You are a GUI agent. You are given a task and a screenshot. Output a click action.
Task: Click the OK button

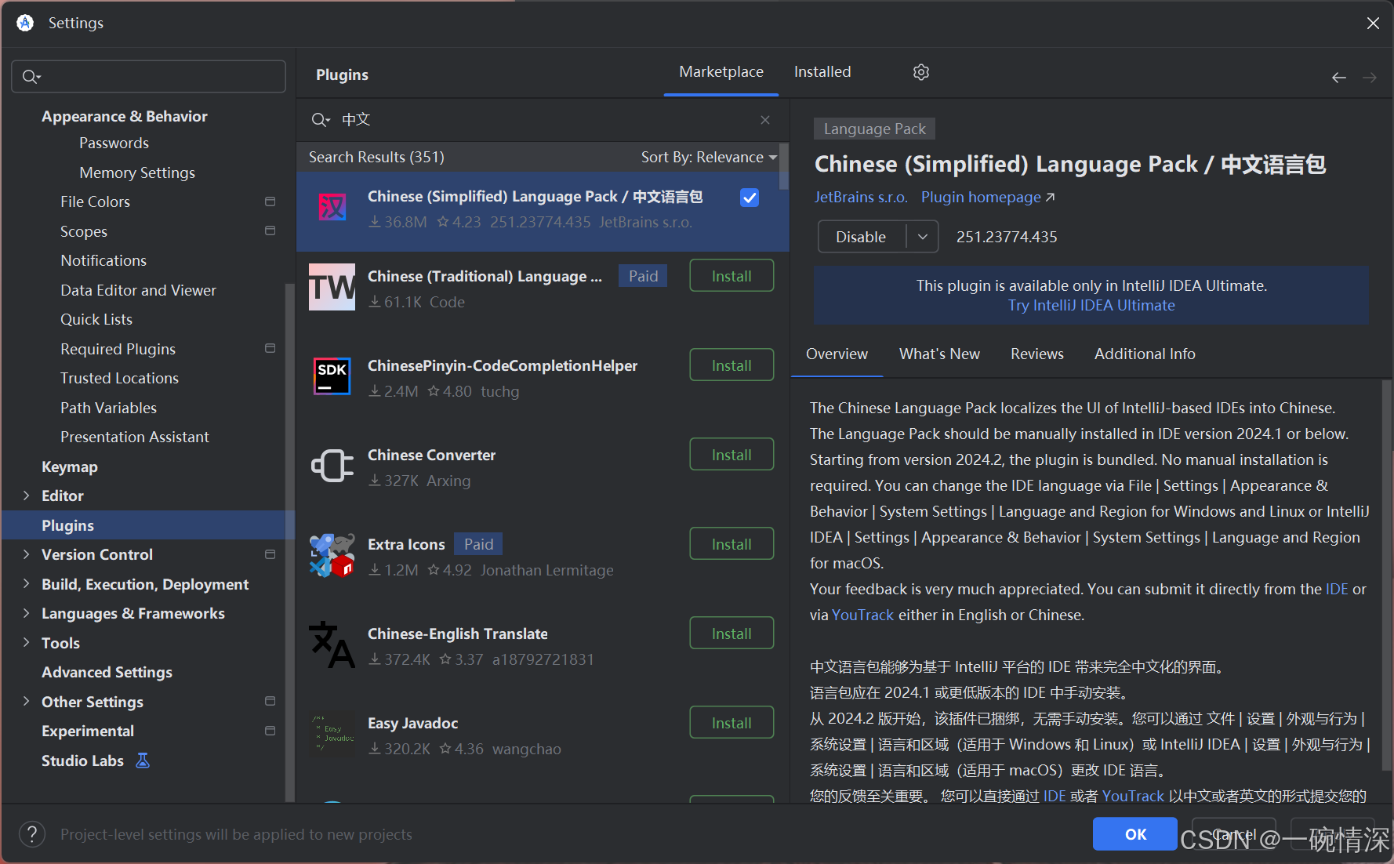tap(1135, 834)
